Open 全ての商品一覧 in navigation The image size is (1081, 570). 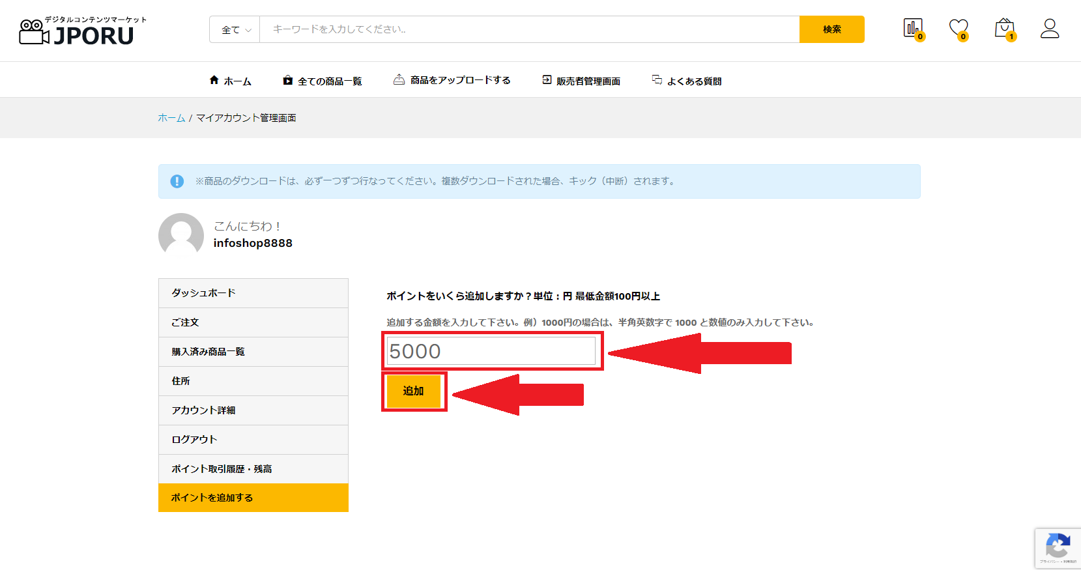[323, 81]
